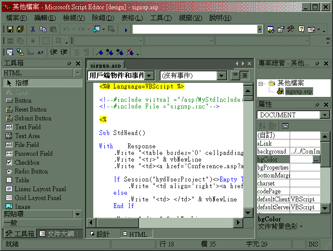Click the Copy icon in toolbar
Screen dimensions: 333x251
[x=43, y=29]
